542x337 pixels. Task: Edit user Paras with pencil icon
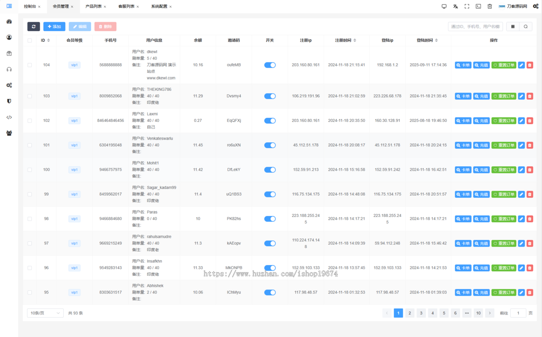pos(521,219)
